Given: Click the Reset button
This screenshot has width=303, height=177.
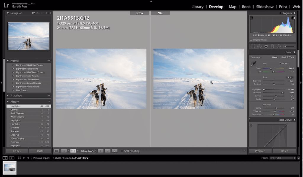Looking at the screenshot, I should (284, 151).
